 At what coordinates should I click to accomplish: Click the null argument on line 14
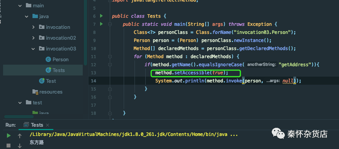tap(288, 81)
